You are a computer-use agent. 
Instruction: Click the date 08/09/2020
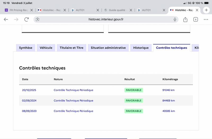point(29,111)
